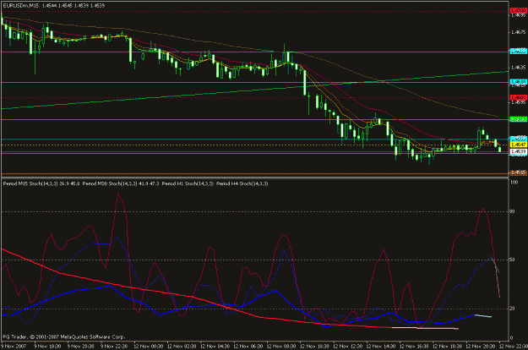Click the 80 level on stochastic scale
Screen dimensions: 528x350
[513, 211]
